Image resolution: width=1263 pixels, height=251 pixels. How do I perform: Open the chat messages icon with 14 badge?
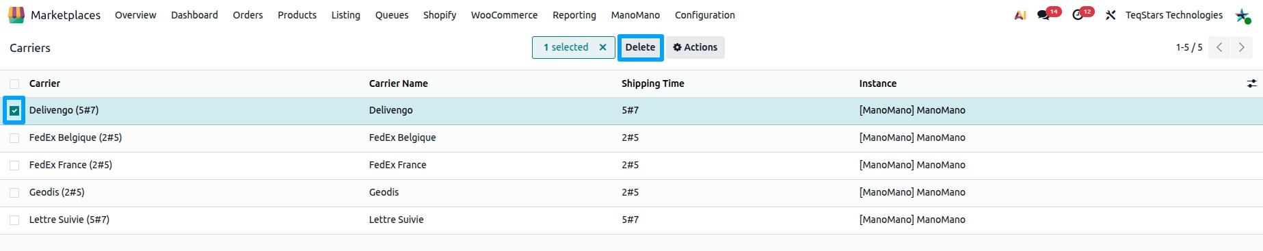click(x=1048, y=14)
